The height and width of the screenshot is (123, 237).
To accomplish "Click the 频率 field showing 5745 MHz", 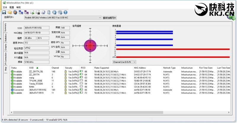I will (36, 62).
